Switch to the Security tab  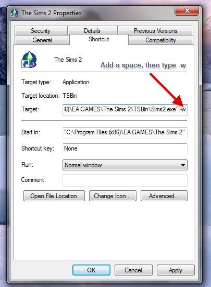[41, 30]
